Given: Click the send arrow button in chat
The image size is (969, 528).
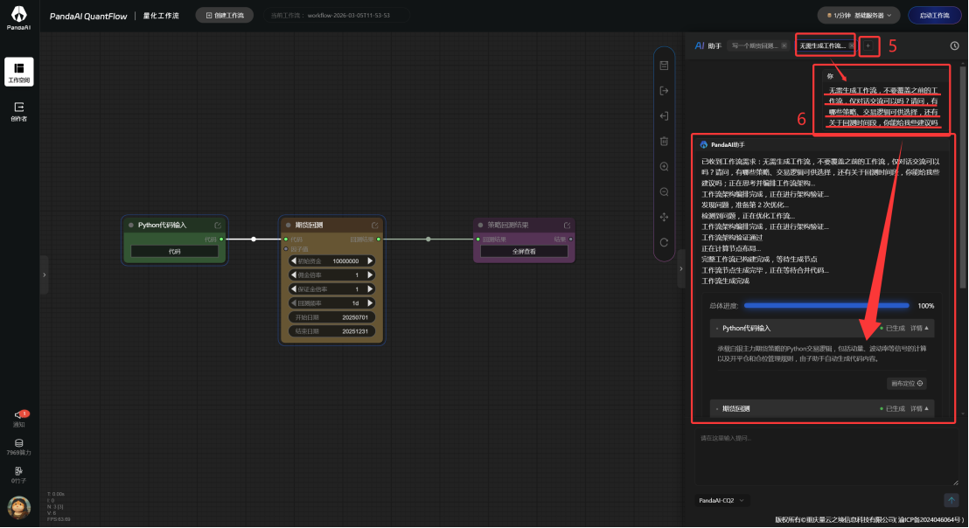Looking at the screenshot, I should pyautogui.click(x=952, y=500).
